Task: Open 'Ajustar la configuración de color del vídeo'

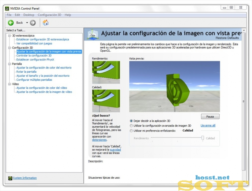Action: point(42,88)
